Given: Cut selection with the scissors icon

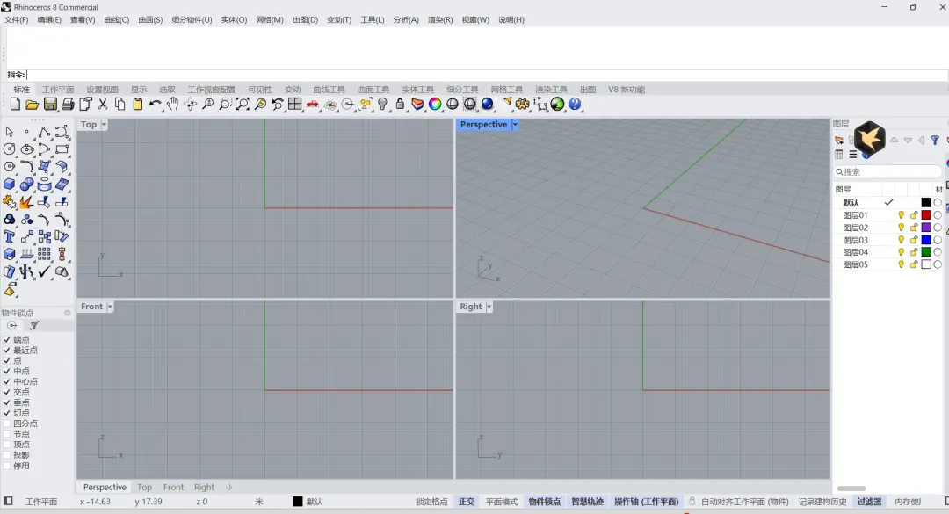Looking at the screenshot, I should click(x=103, y=105).
